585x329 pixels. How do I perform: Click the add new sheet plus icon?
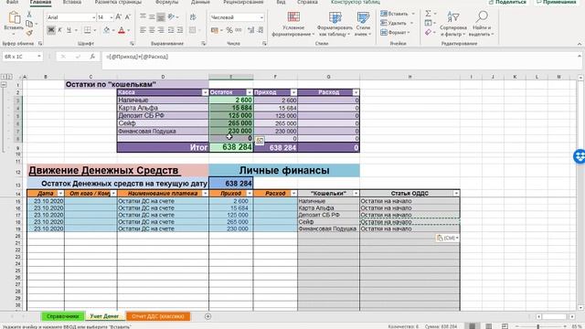point(207,316)
